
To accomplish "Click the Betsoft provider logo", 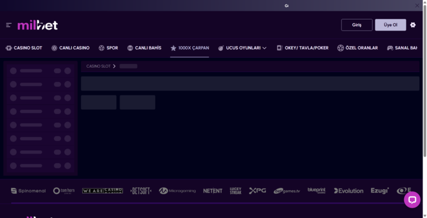I will click(x=141, y=191).
